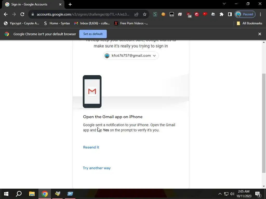This screenshot has height=199, width=266.
Task: Expand the kfc676757@gmail.com account selector
Action: pyautogui.click(x=131, y=56)
